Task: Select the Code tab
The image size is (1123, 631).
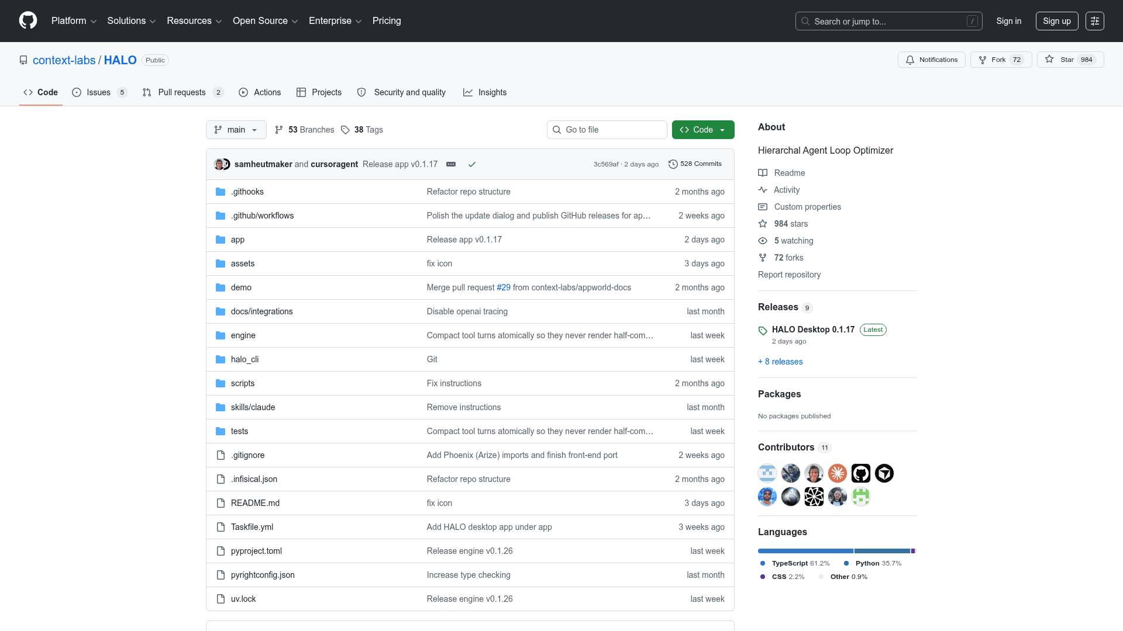Action: tap(41, 92)
